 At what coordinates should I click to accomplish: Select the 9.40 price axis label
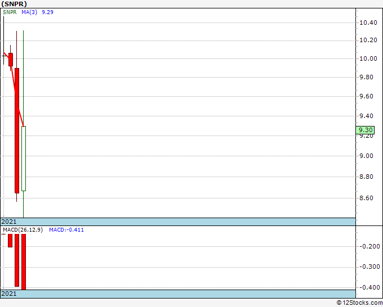[367, 116]
